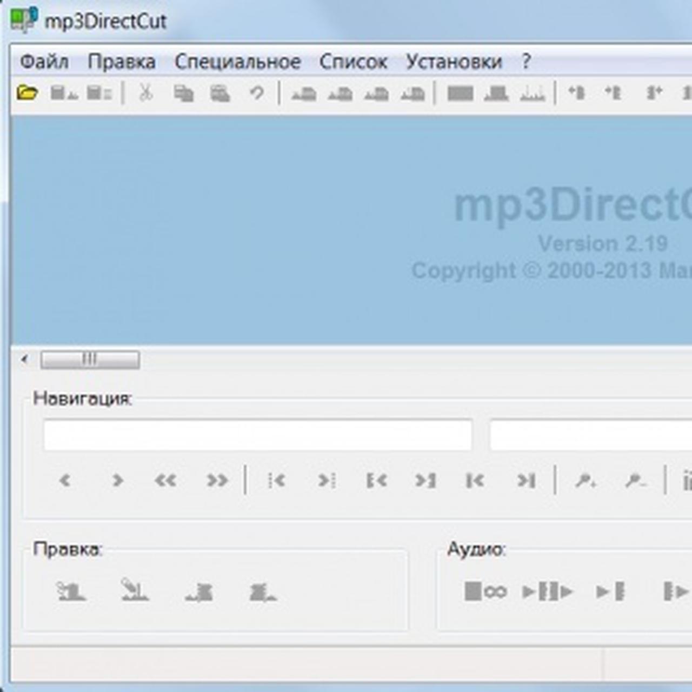Step back with the single left arrow
This screenshot has width=692, height=692.
[65, 480]
